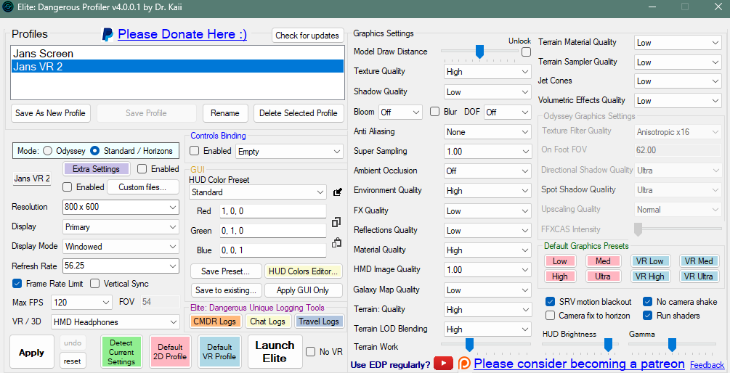Uncheck SRV motion blackout
Screen dimensions: 730x373
point(551,302)
